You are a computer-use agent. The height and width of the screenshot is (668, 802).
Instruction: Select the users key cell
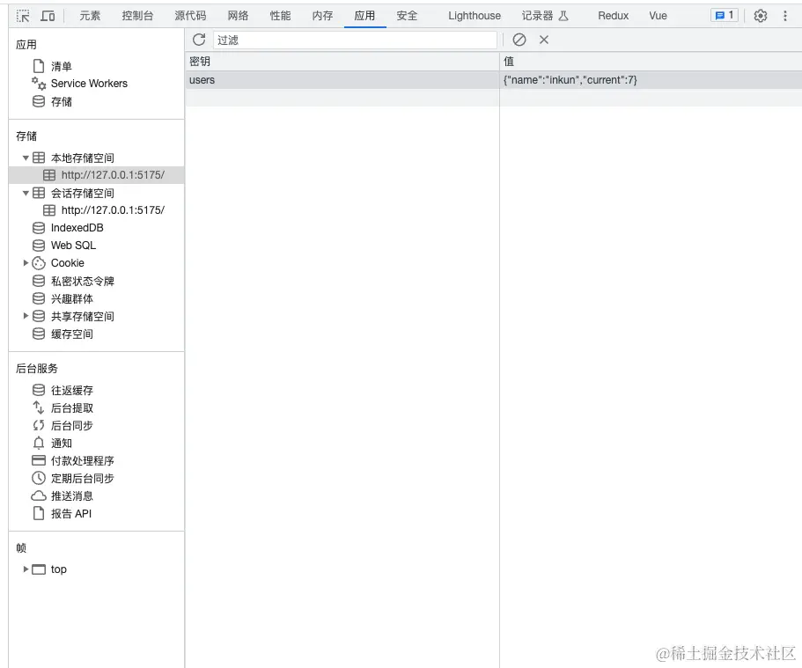(342, 80)
